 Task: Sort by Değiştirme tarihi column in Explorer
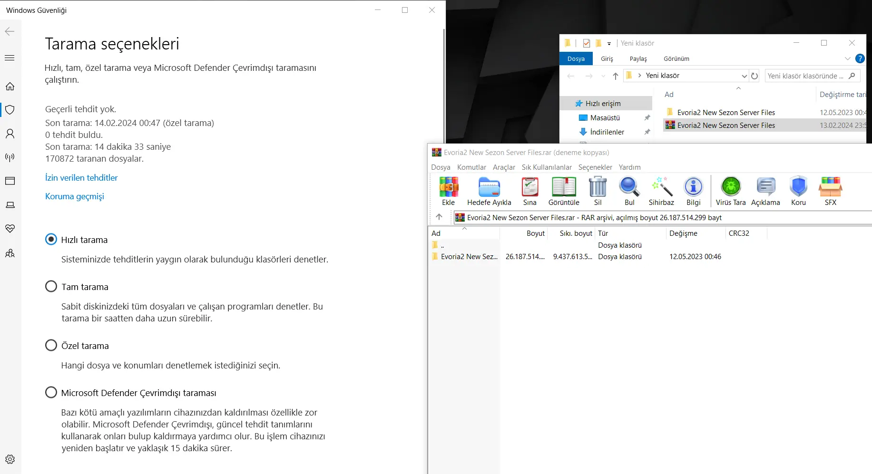tap(843, 95)
